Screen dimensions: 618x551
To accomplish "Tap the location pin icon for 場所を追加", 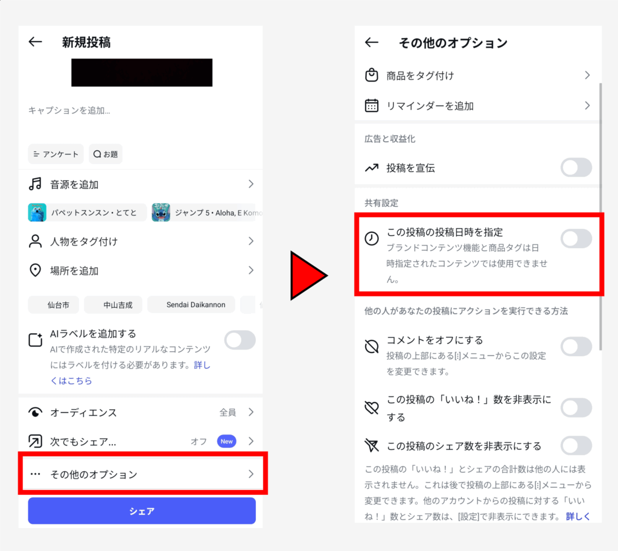I will (x=35, y=270).
